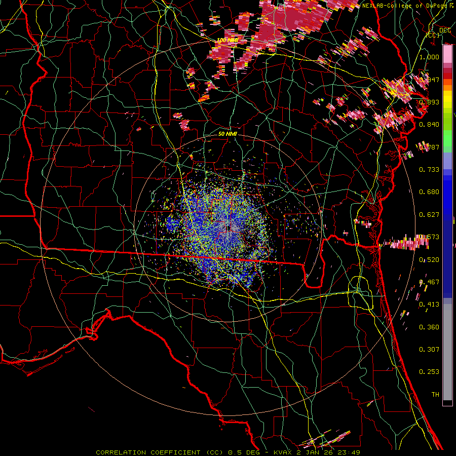
Task: Select the 0.253 scale value
Action: pyautogui.click(x=429, y=372)
